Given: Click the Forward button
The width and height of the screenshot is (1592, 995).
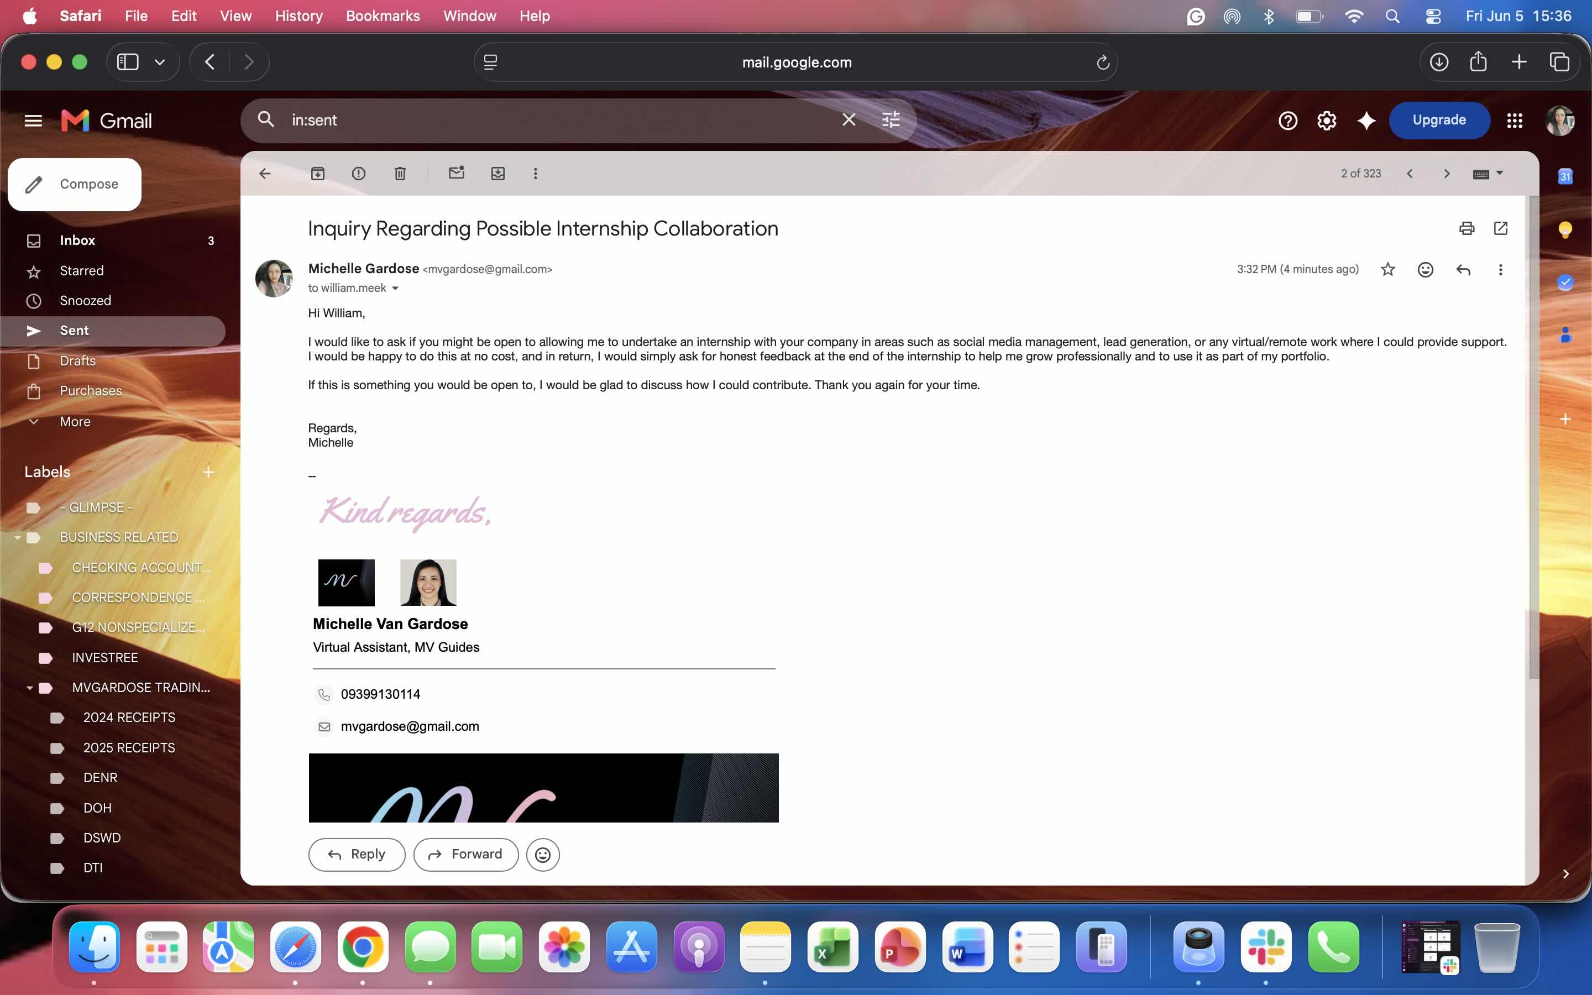Looking at the screenshot, I should click(466, 854).
